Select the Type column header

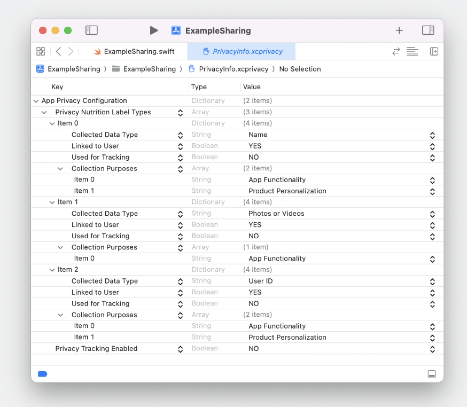click(199, 87)
